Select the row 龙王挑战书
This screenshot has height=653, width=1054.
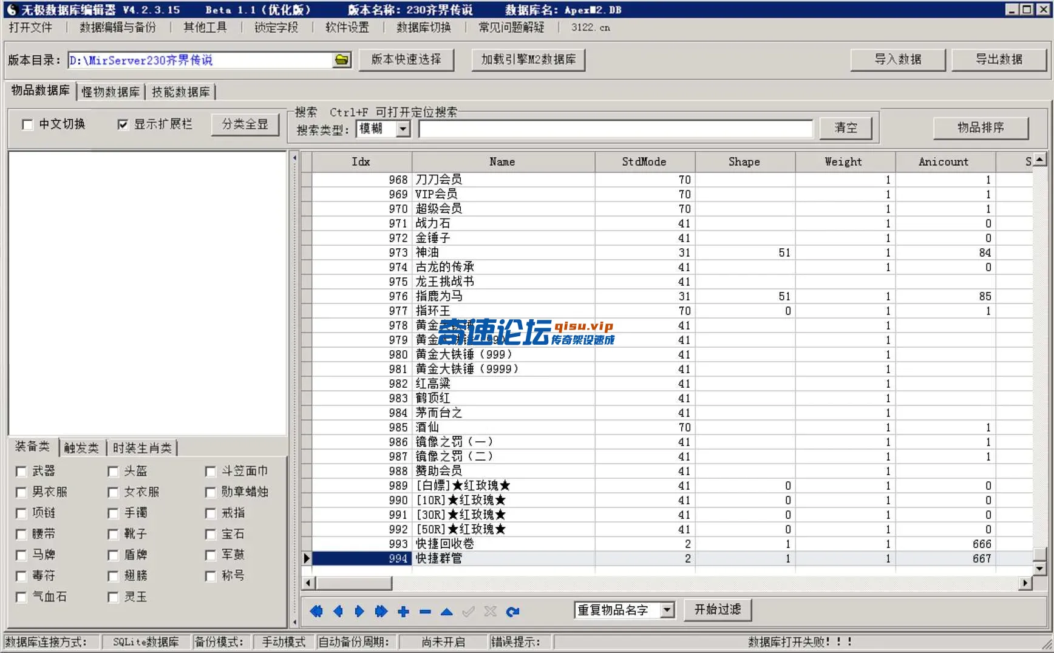(667, 282)
